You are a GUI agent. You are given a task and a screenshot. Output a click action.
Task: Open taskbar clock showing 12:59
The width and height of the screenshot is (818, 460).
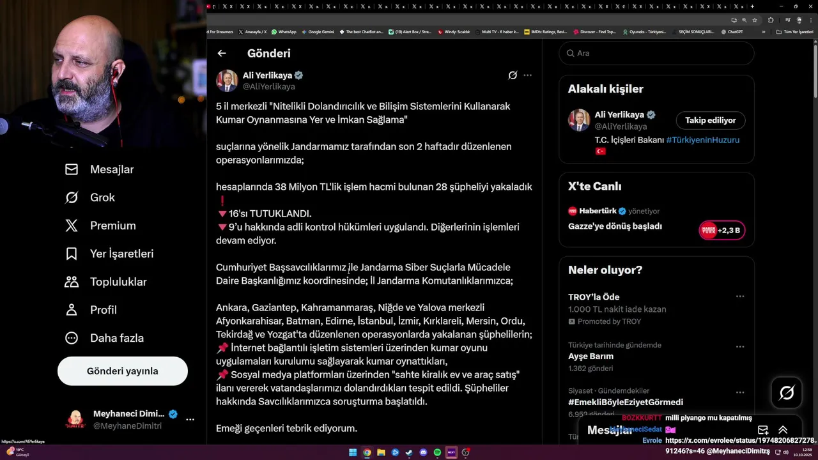tap(802, 452)
